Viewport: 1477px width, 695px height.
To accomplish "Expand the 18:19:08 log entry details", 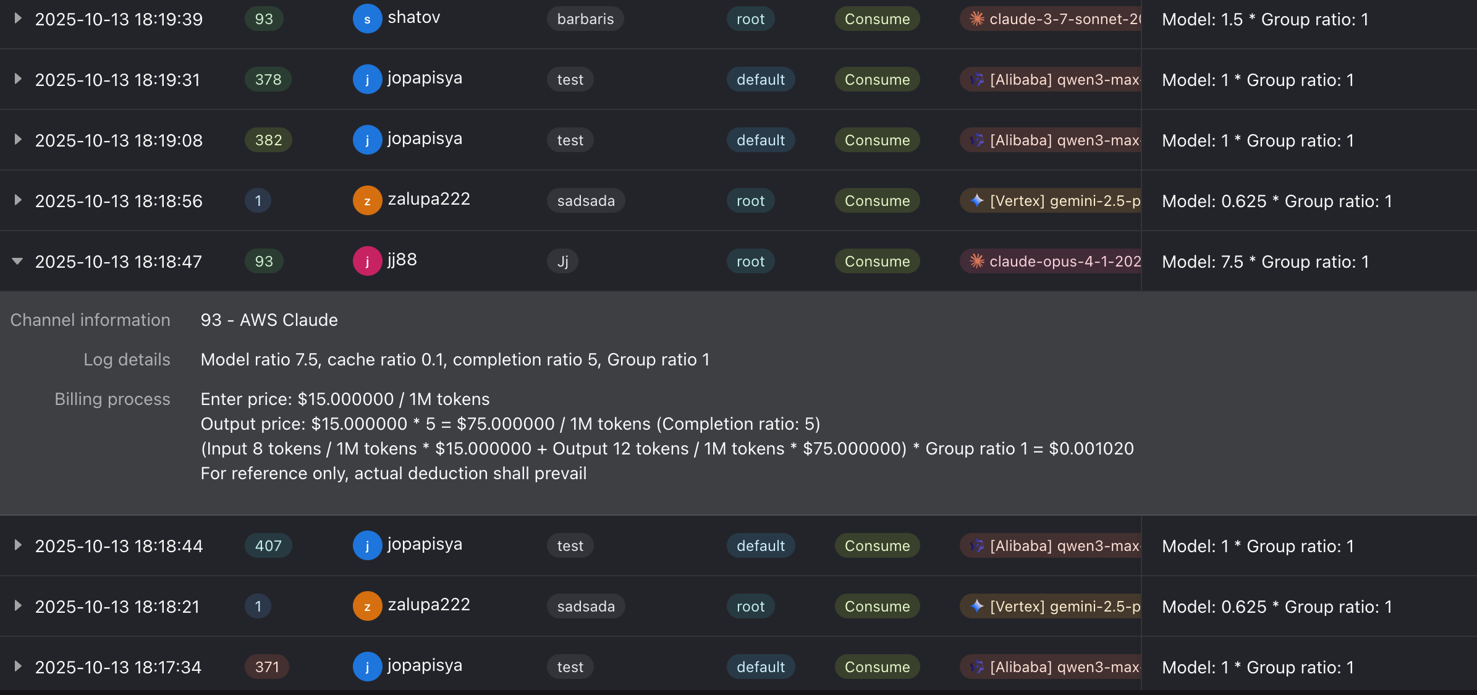I will 17,140.
